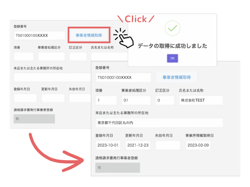The height and width of the screenshot is (187, 250).
Task: Click 更新年月日 field showing 2021-12-23
Action: point(138,145)
